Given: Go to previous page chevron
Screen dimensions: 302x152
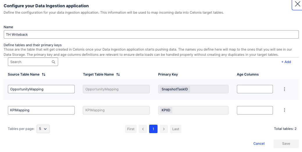Looking at the screenshot, I should pyautogui.click(x=143, y=129).
